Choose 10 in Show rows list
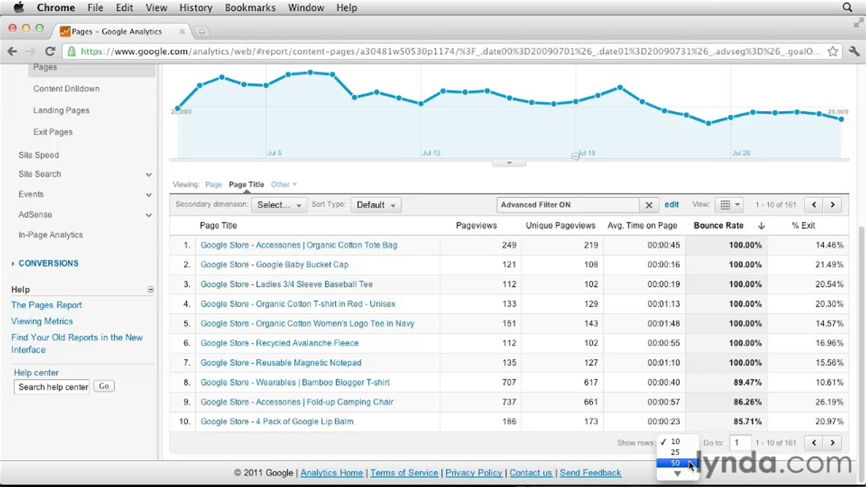Viewport: 866px width, 487px height. pyautogui.click(x=675, y=442)
